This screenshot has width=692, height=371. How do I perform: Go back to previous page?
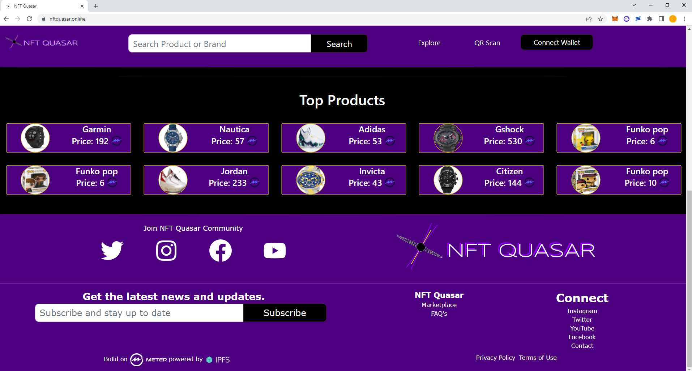click(6, 19)
